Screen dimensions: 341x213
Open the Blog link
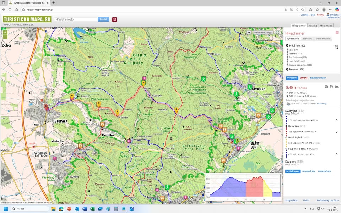pos(313,15)
